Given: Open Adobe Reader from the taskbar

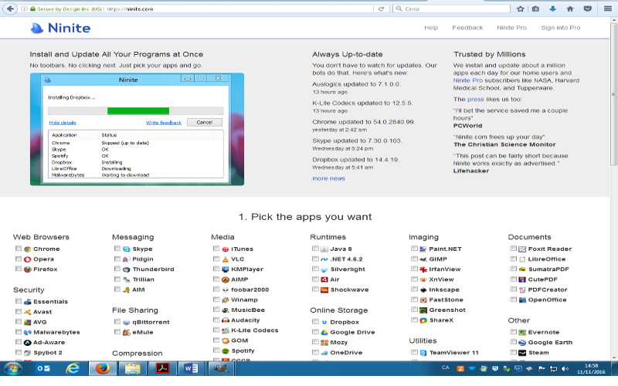Looking at the screenshot, I should point(162,368).
